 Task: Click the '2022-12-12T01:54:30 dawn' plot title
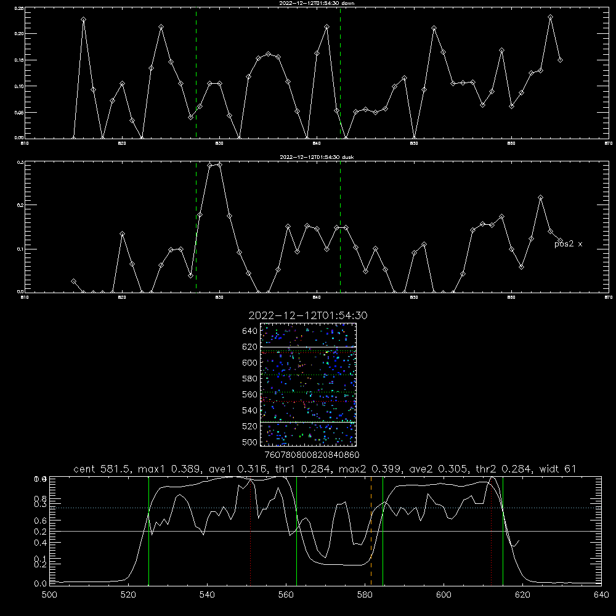click(x=317, y=3)
